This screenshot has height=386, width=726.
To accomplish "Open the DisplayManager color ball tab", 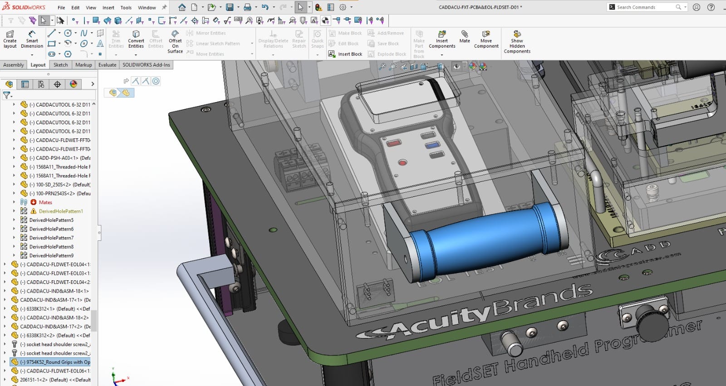I will [74, 84].
